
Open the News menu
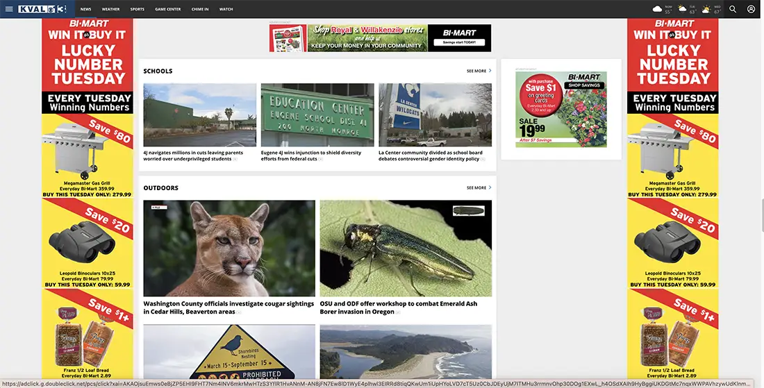pyautogui.click(x=85, y=9)
